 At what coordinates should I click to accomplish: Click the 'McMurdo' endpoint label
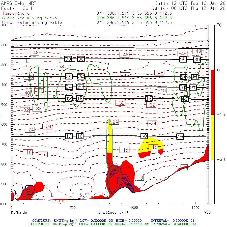(x=19, y=212)
